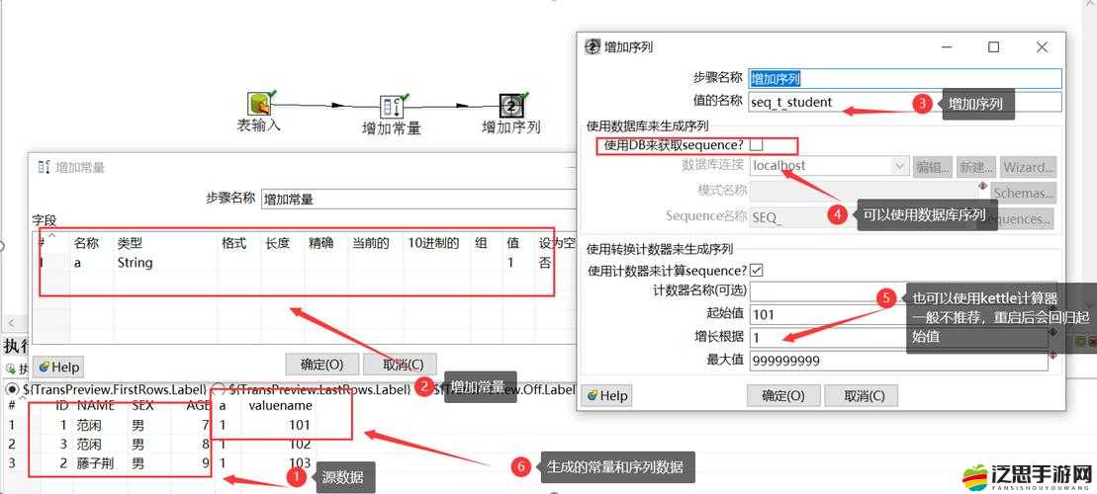This screenshot has width=1097, height=494.
Task: Select the TransPreview.LastRows radio button
Action: point(219,389)
